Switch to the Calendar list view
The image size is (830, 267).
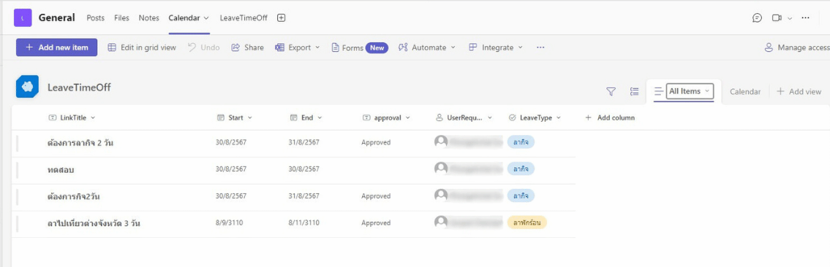[744, 92]
